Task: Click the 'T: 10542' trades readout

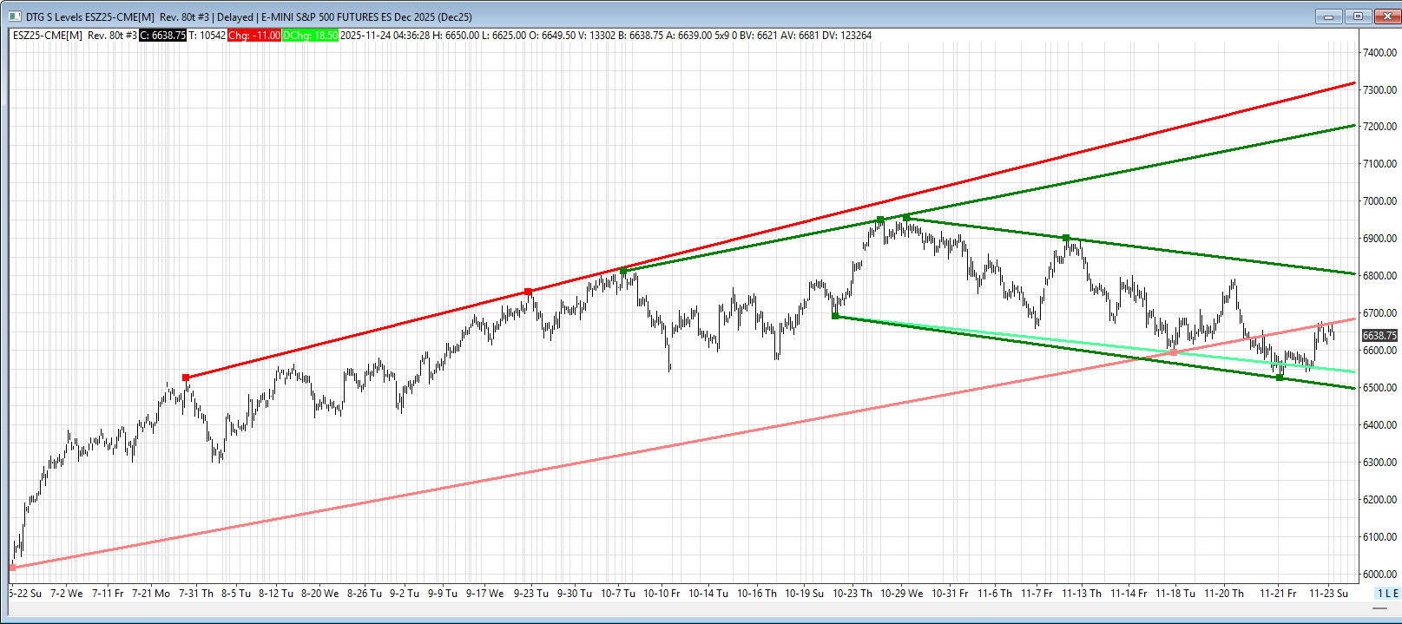Action: (x=207, y=36)
